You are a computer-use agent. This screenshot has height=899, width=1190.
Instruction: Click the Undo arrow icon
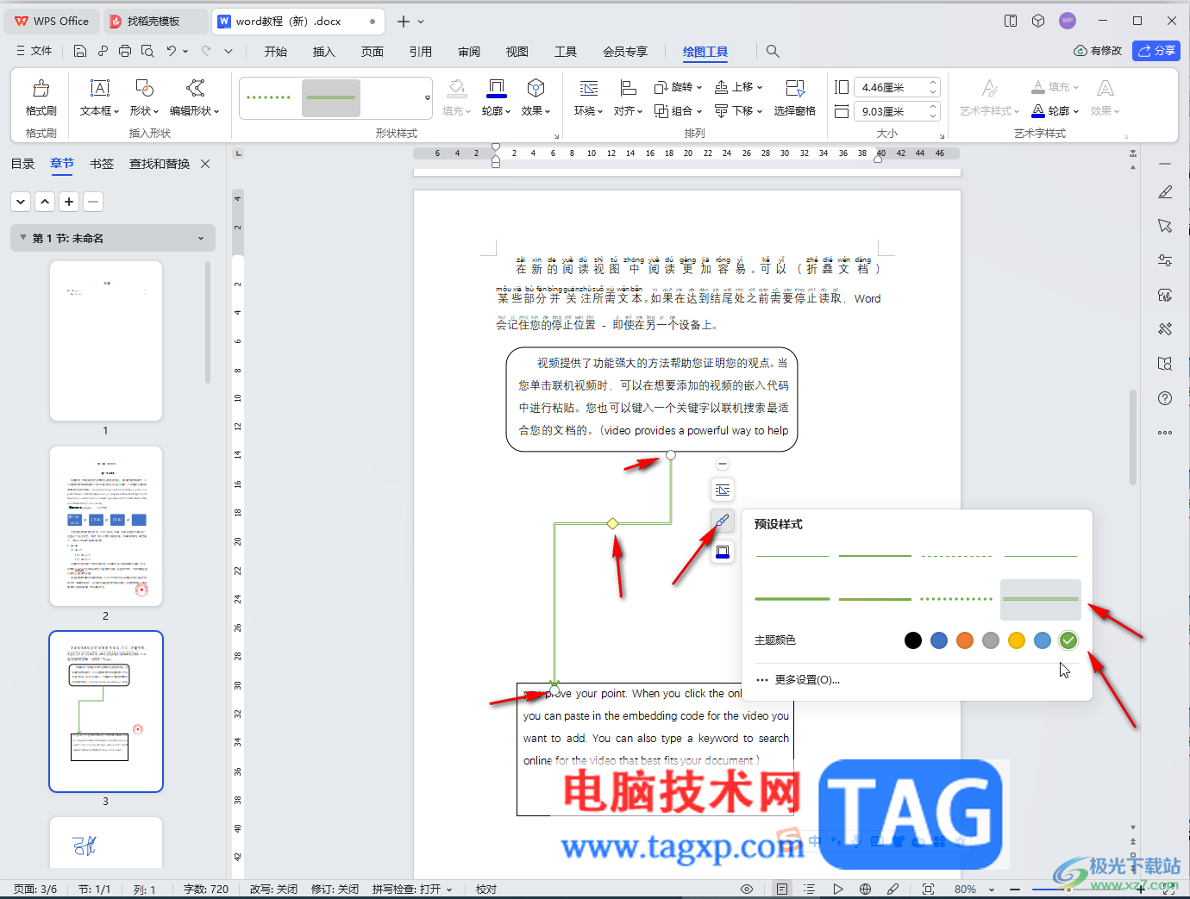(172, 51)
